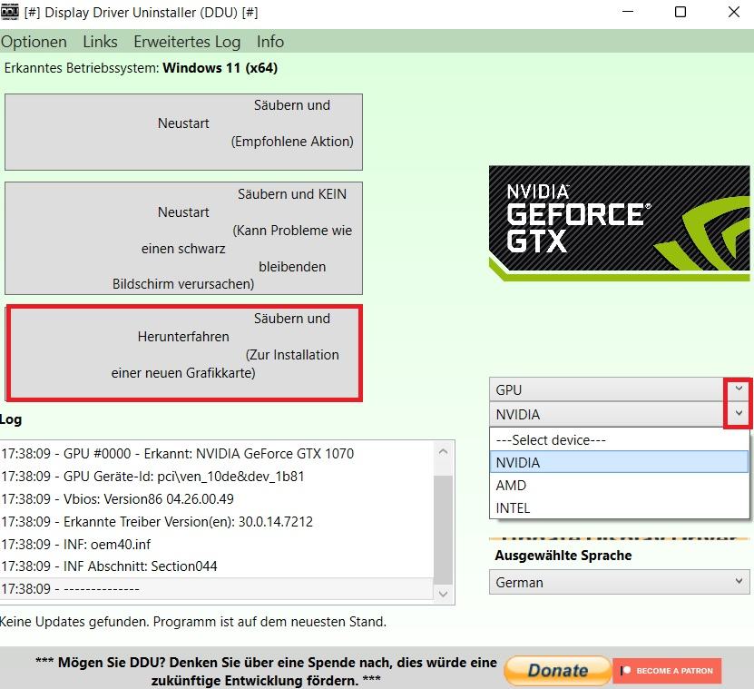Click Säubern und Herunterfahren button
Viewport: 754px width, 689px height.
[183, 353]
